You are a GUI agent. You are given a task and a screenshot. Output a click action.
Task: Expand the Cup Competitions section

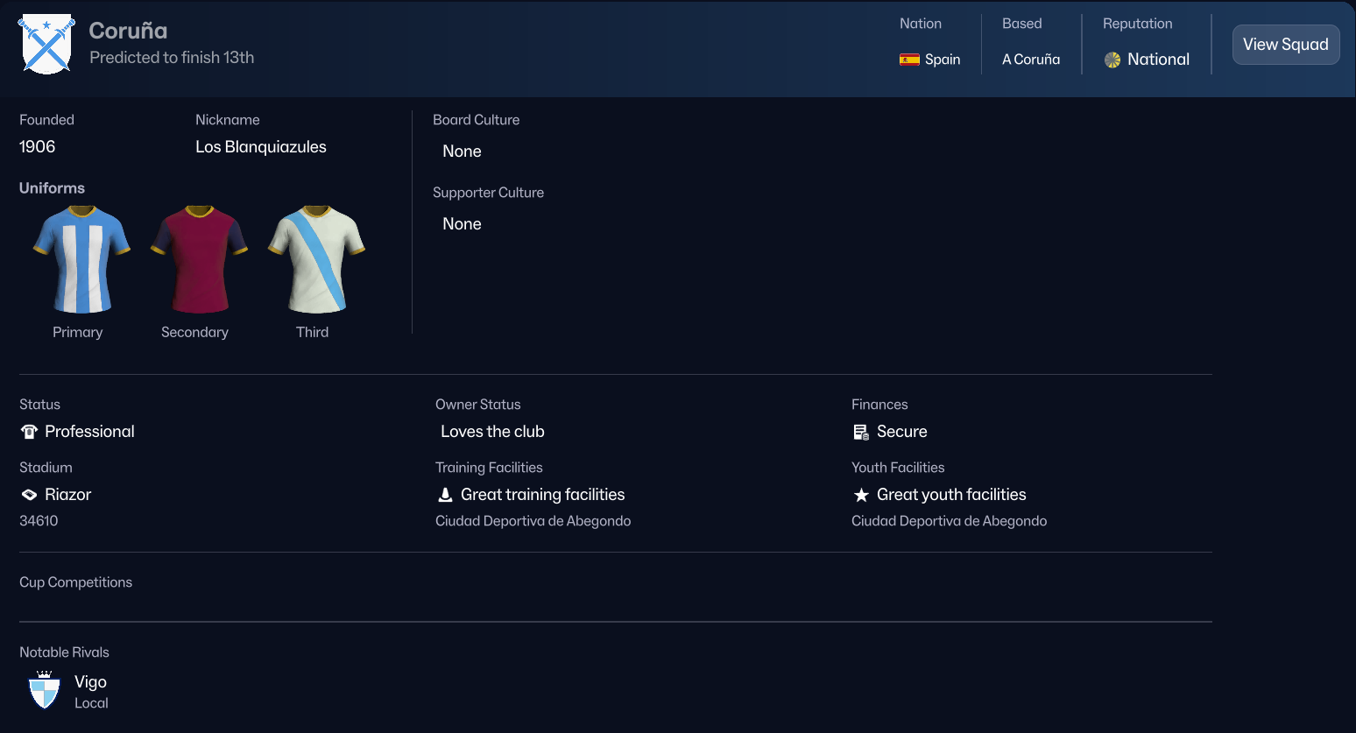click(x=75, y=581)
